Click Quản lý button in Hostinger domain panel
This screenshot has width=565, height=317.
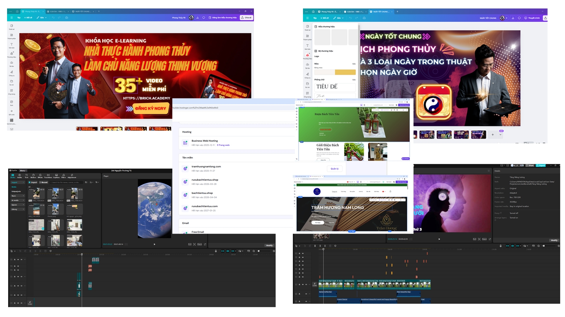coord(334,169)
